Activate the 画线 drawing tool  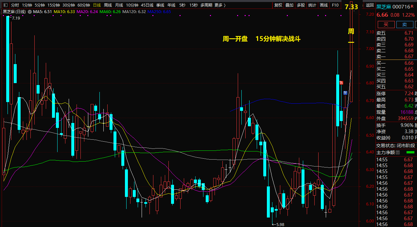click(324, 5)
